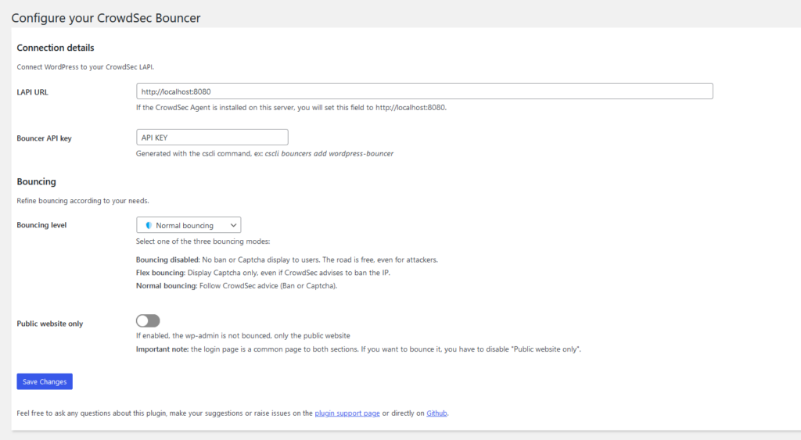
Task: Open the plugin support page link
Action: point(347,413)
